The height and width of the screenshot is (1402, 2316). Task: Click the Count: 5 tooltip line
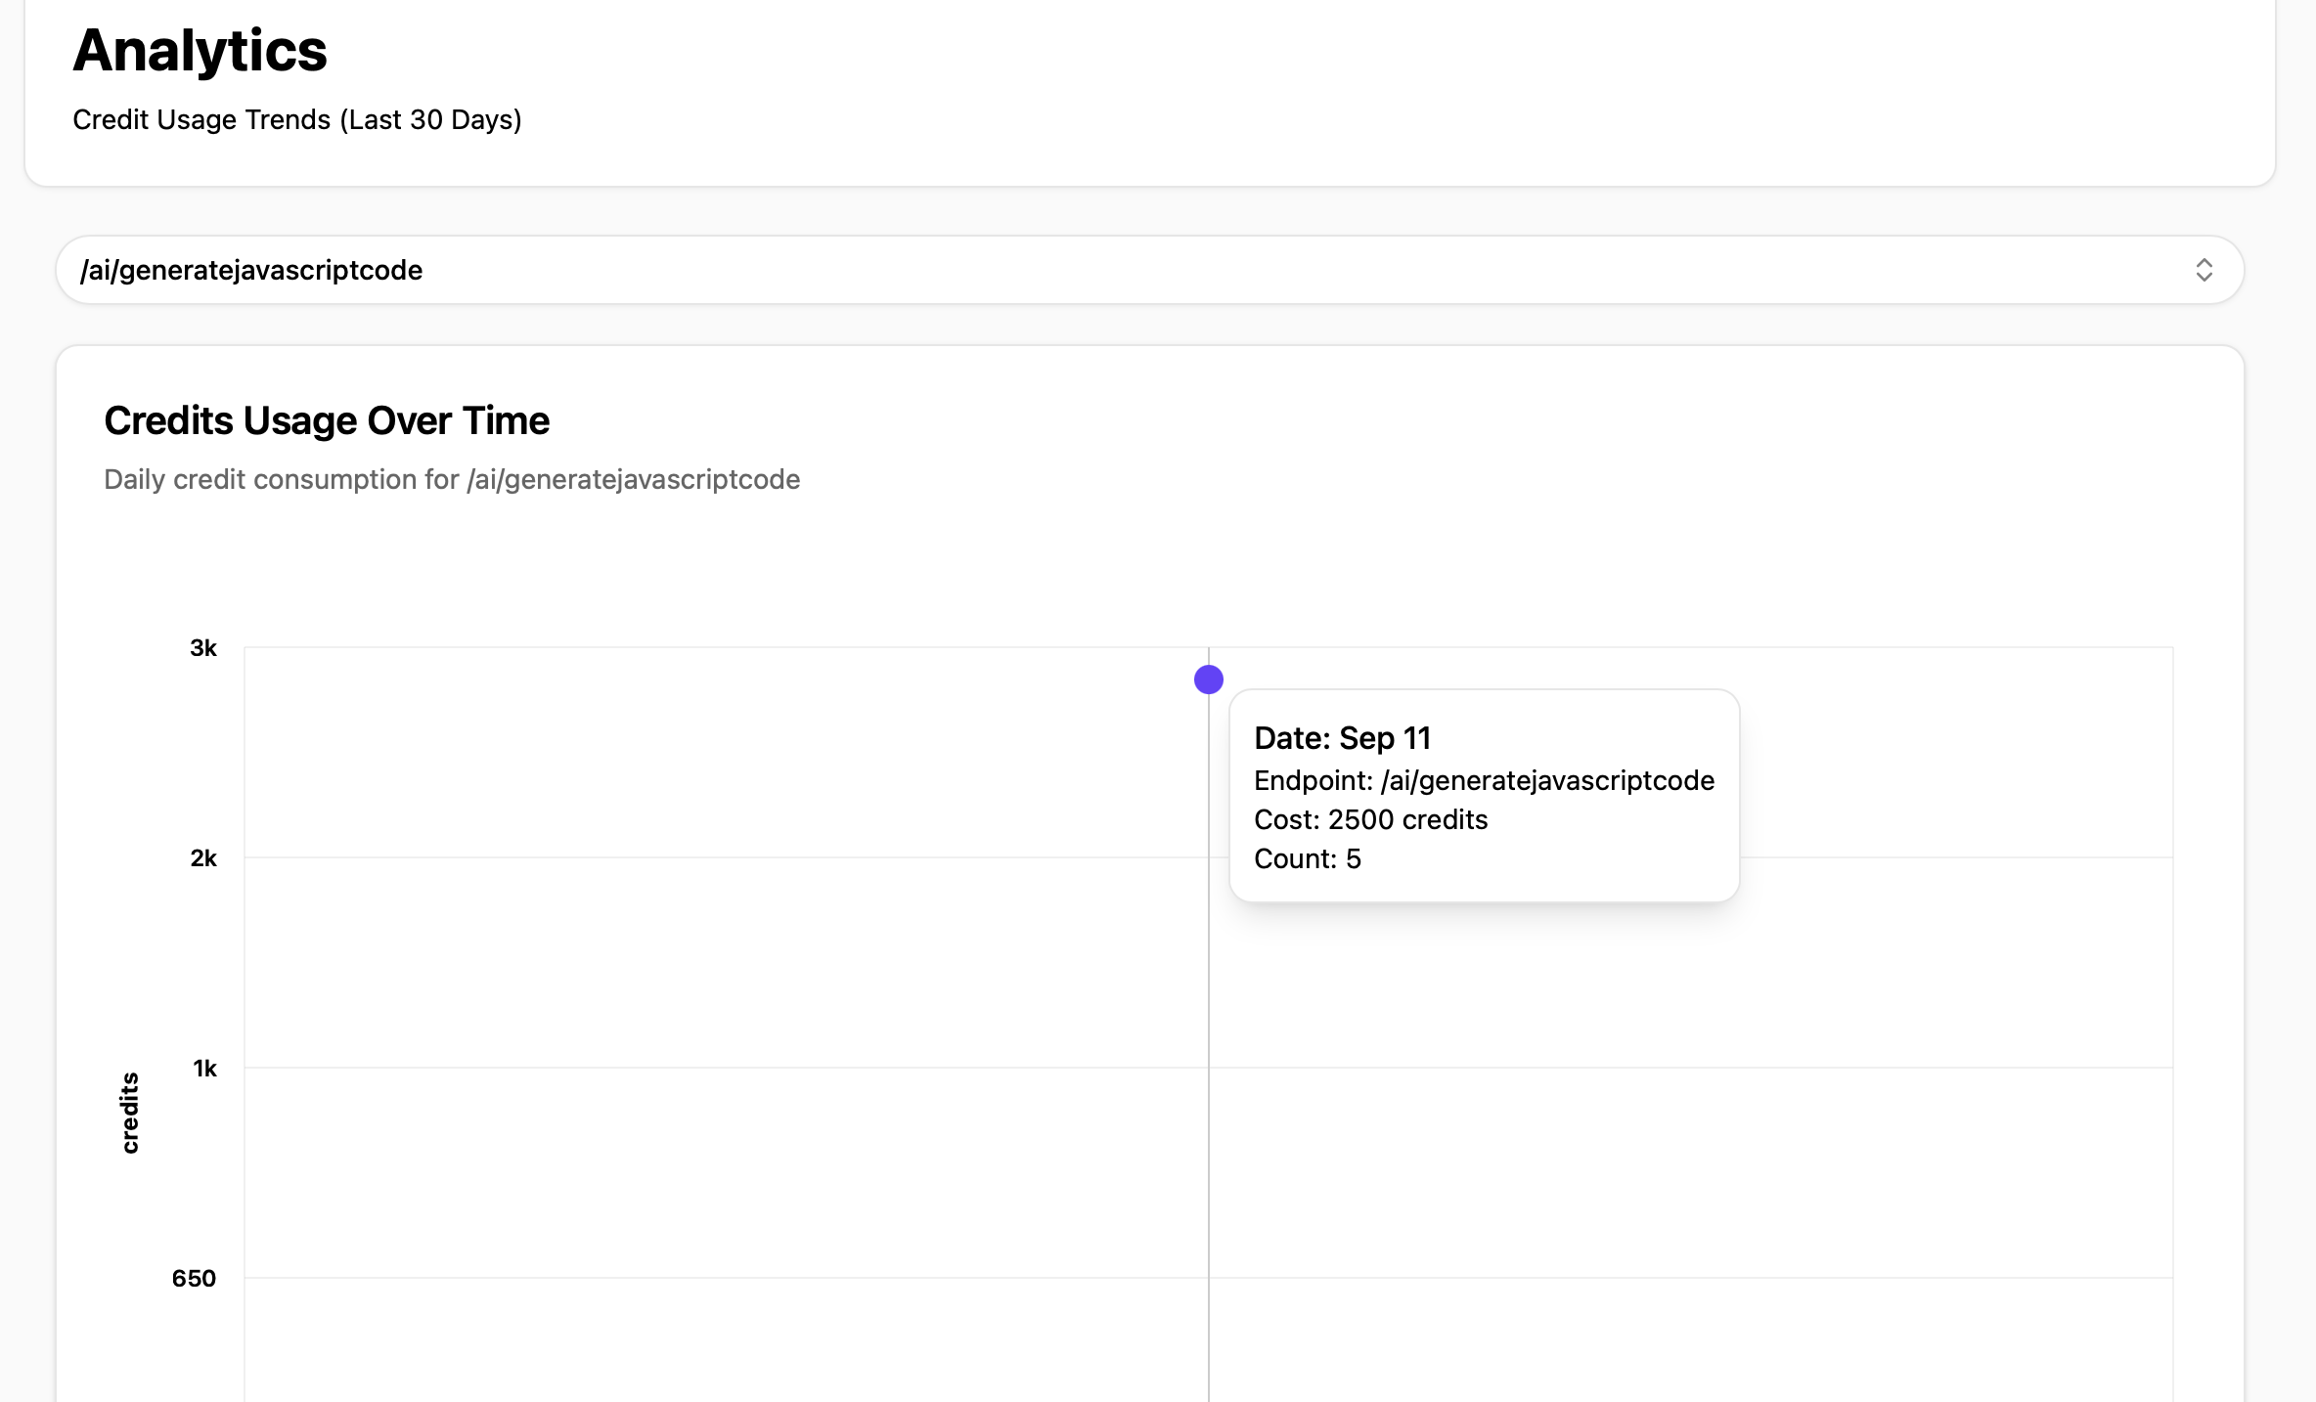click(x=1307, y=858)
